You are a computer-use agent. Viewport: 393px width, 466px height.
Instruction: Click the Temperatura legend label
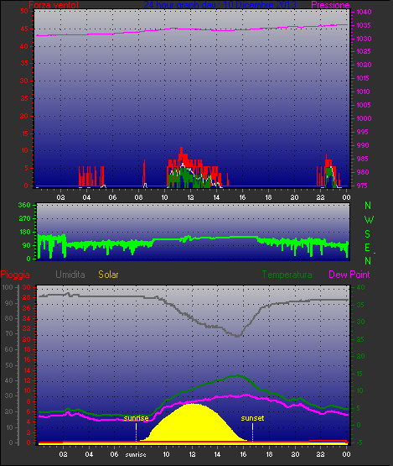287,275
